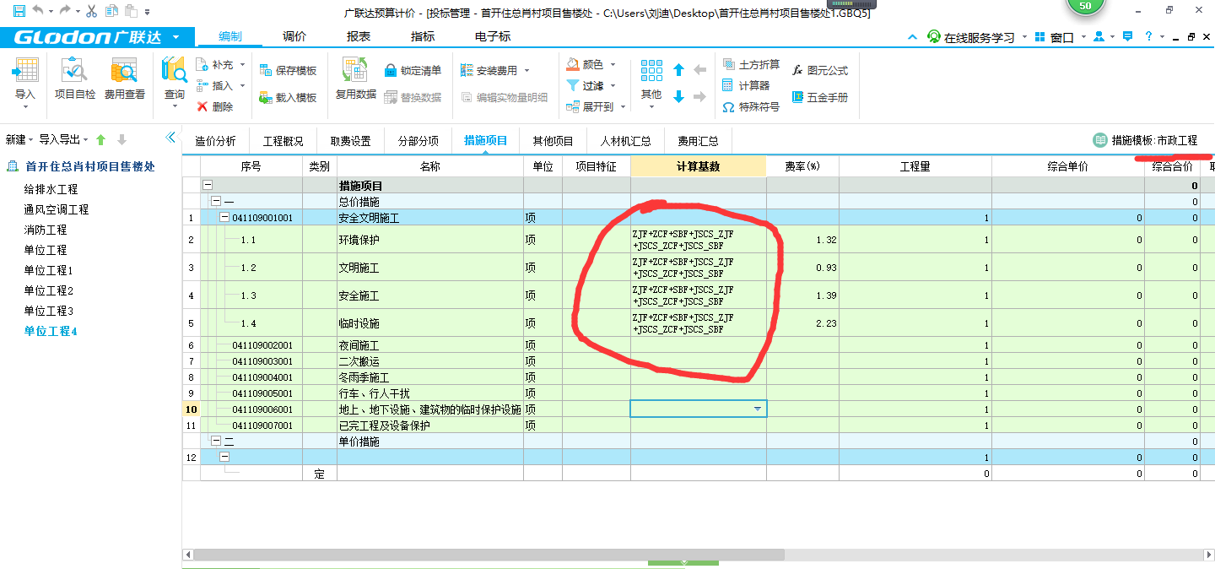Click the blue move-up arrow
The width and height of the screenshot is (1215, 569).
click(x=678, y=70)
